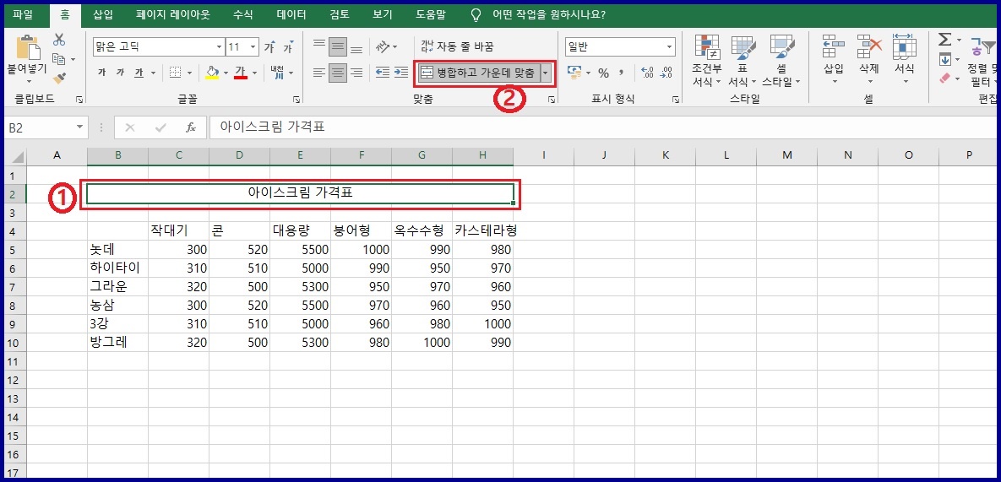Expand merge and center options arrow
The height and width of the screenshot is (482, 1001).
545,73
